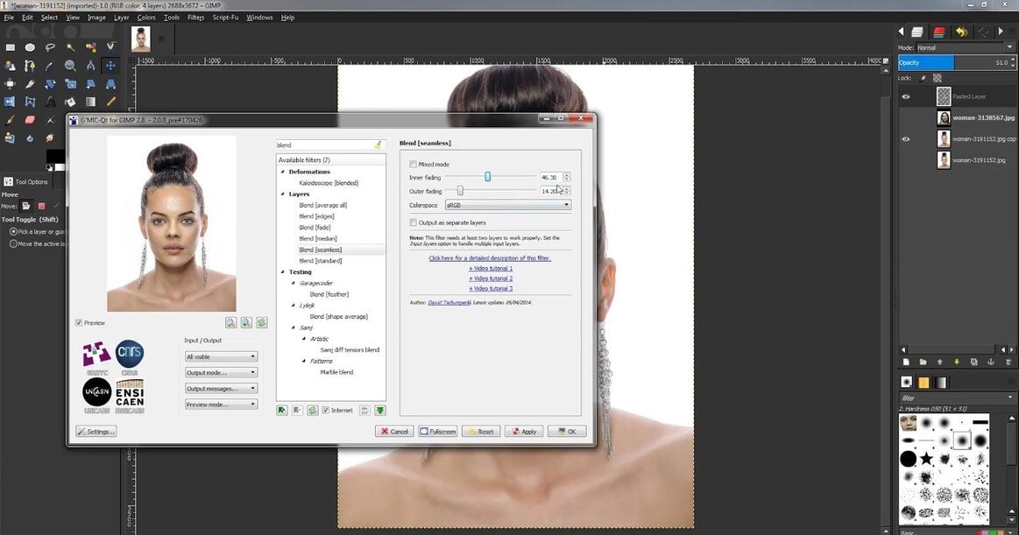This screenshot has height=535, width=1019.
Task: Select the Paintbrush tool
Action: pyautogui.click(x=10, y=120)
